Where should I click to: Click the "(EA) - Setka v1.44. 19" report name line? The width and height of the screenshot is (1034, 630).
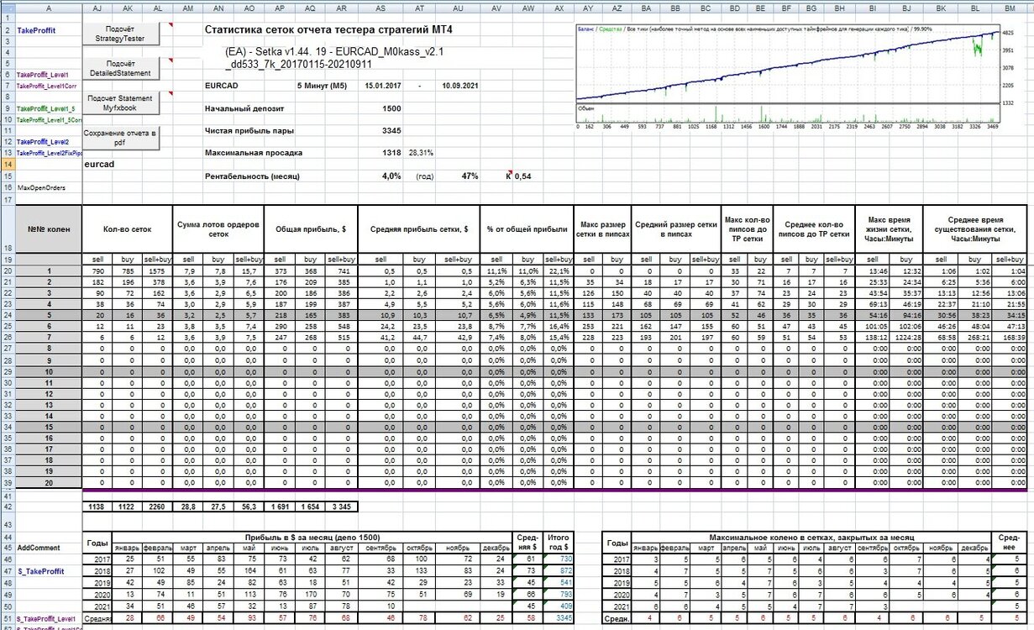(334, 52)
